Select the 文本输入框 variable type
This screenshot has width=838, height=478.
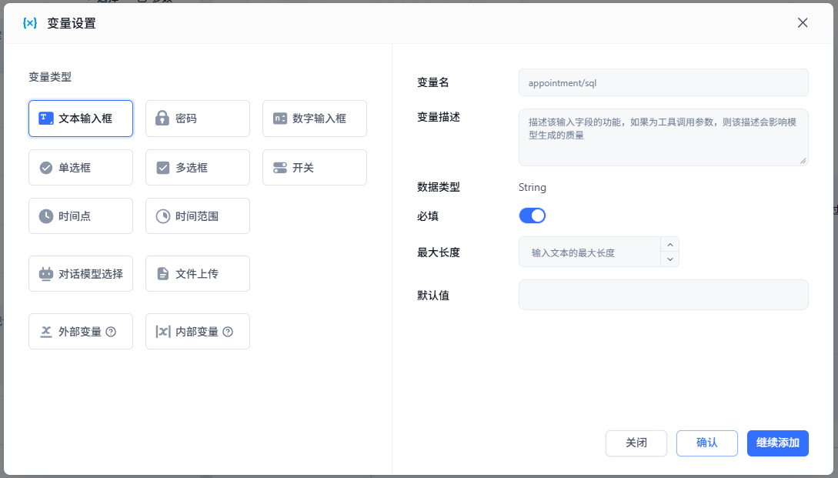[81, 119]
